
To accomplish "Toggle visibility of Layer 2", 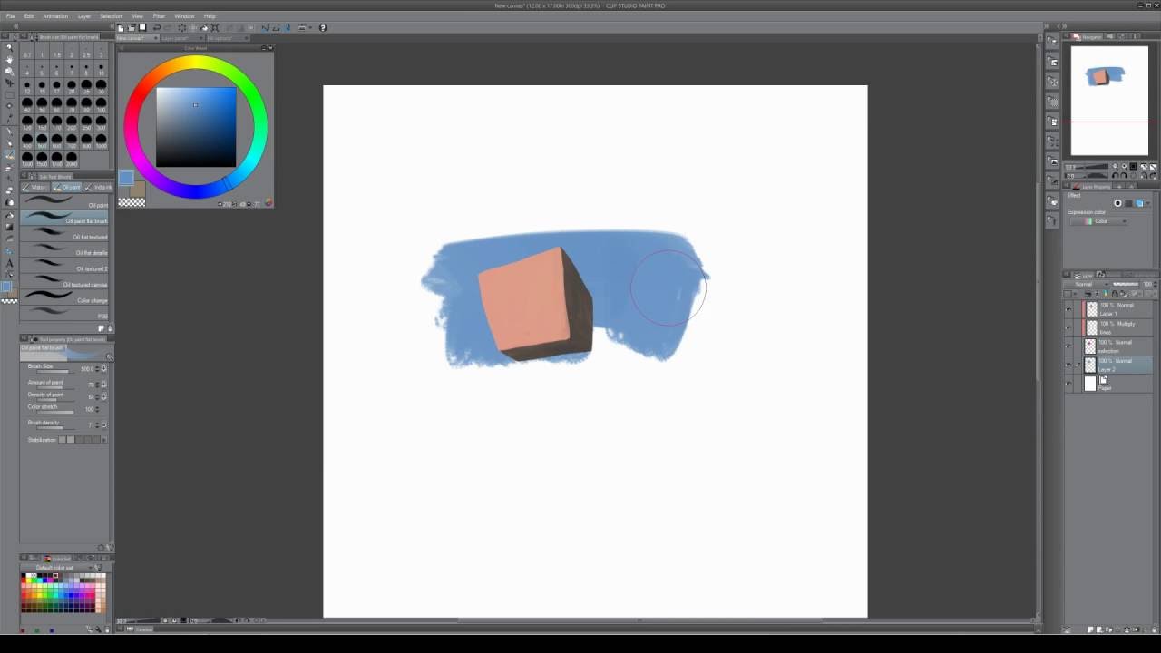I will [1068, 365].
